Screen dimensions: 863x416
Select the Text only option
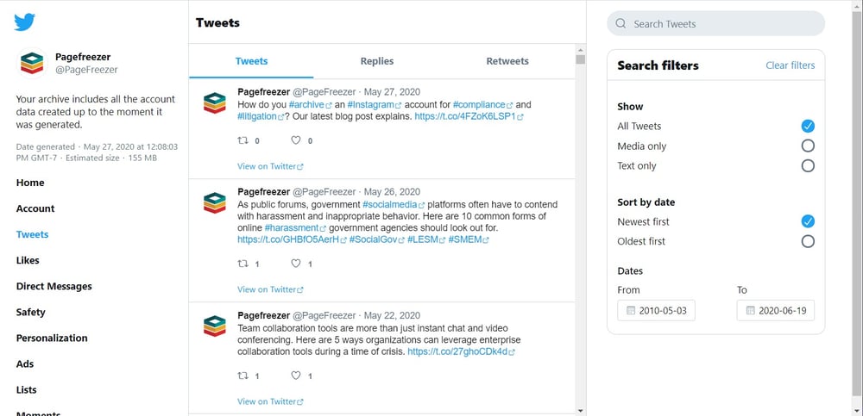click(808, 165)
